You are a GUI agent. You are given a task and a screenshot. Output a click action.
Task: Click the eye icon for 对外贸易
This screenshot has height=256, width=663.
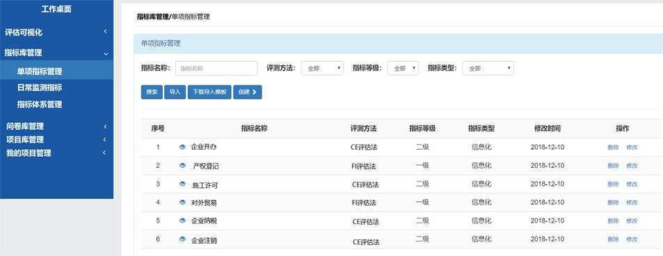[183, 202]
